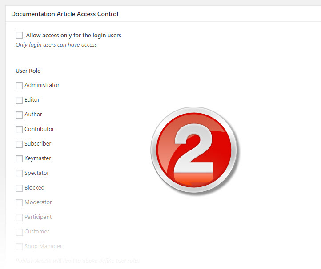Select the Author role checkbox
321x269 pixels.
pos(19,115)
